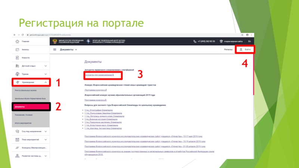The image size is (299, 168).
Task: Switch language with the En button
Action: tap(249, 41)
